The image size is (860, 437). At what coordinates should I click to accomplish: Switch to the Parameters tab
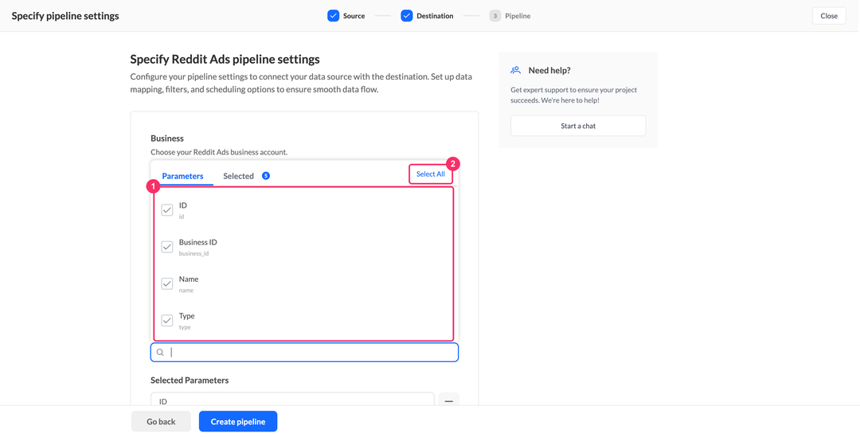[182, 176]
